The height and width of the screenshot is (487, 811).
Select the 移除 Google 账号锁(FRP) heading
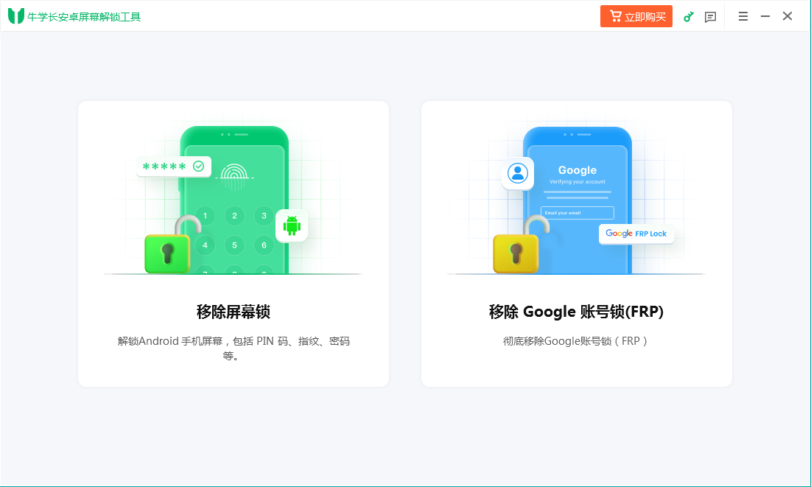coord(576,312)
